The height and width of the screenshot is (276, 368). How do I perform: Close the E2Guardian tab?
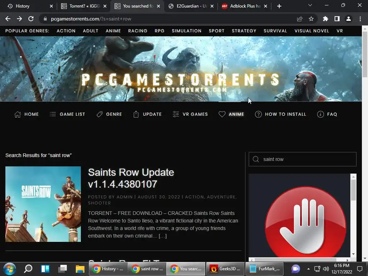pyautogui.click(x=212, y=6)
